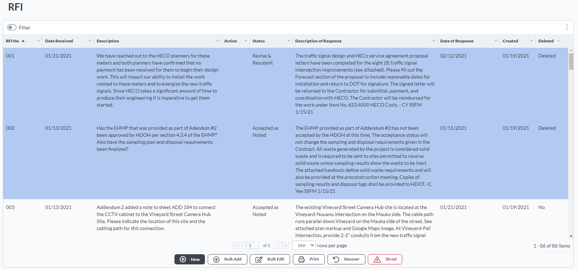Go to the next page arrow

tap(279, 246)
